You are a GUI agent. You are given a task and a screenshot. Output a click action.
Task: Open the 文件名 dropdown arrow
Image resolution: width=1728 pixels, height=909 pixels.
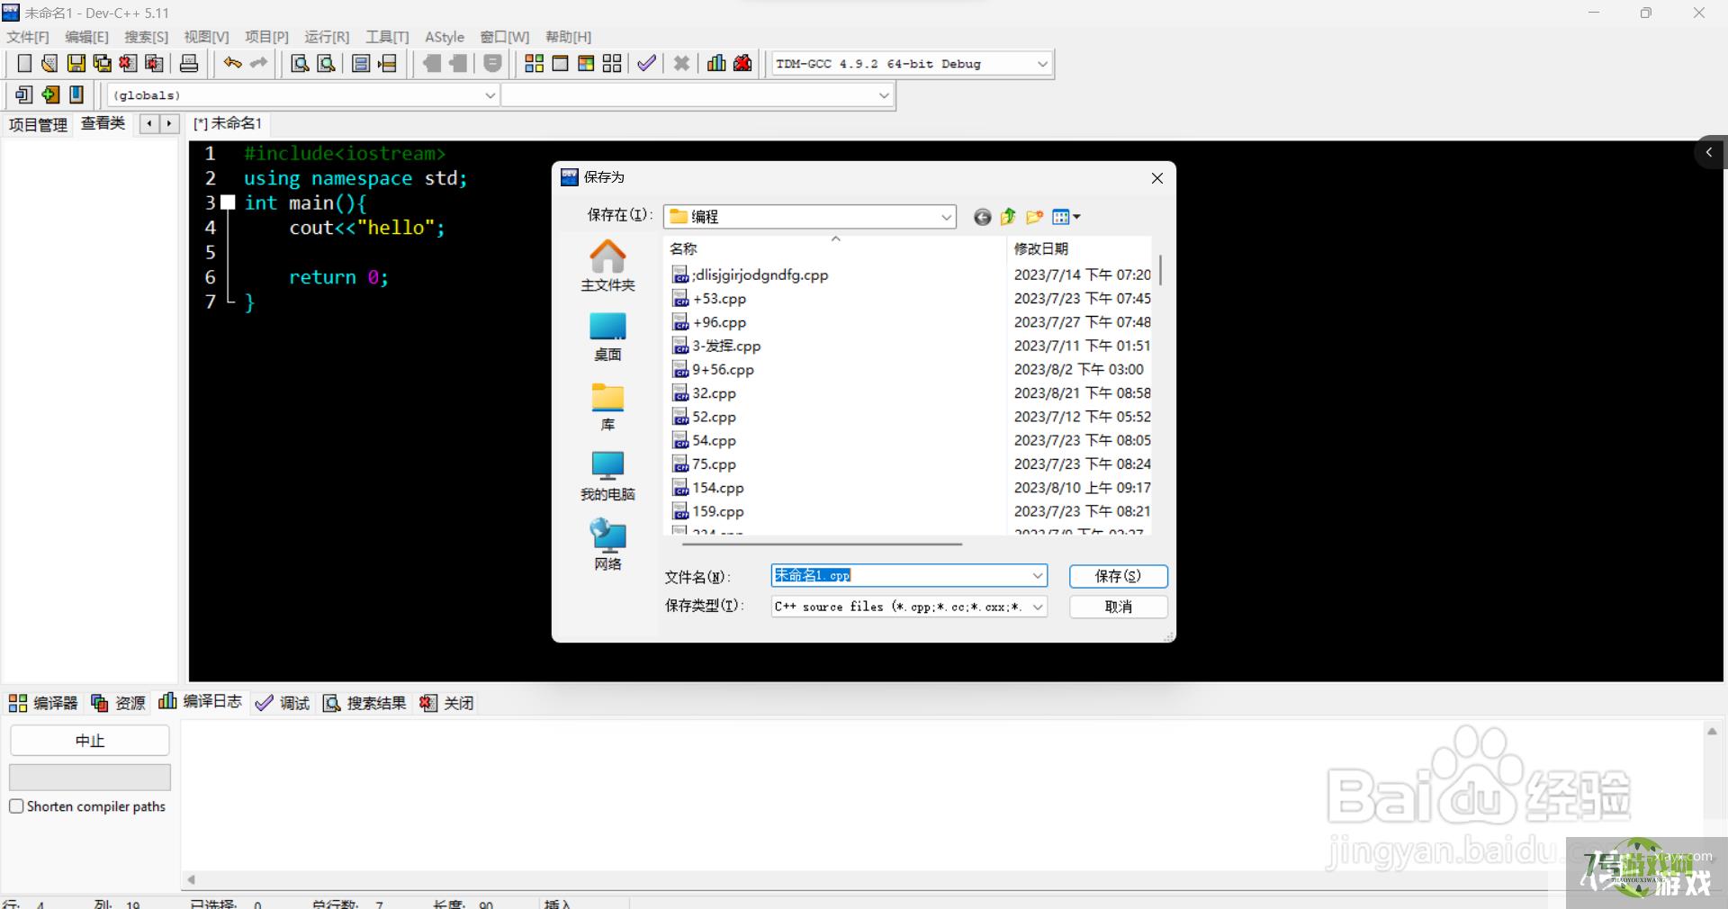pos(1038,575)
